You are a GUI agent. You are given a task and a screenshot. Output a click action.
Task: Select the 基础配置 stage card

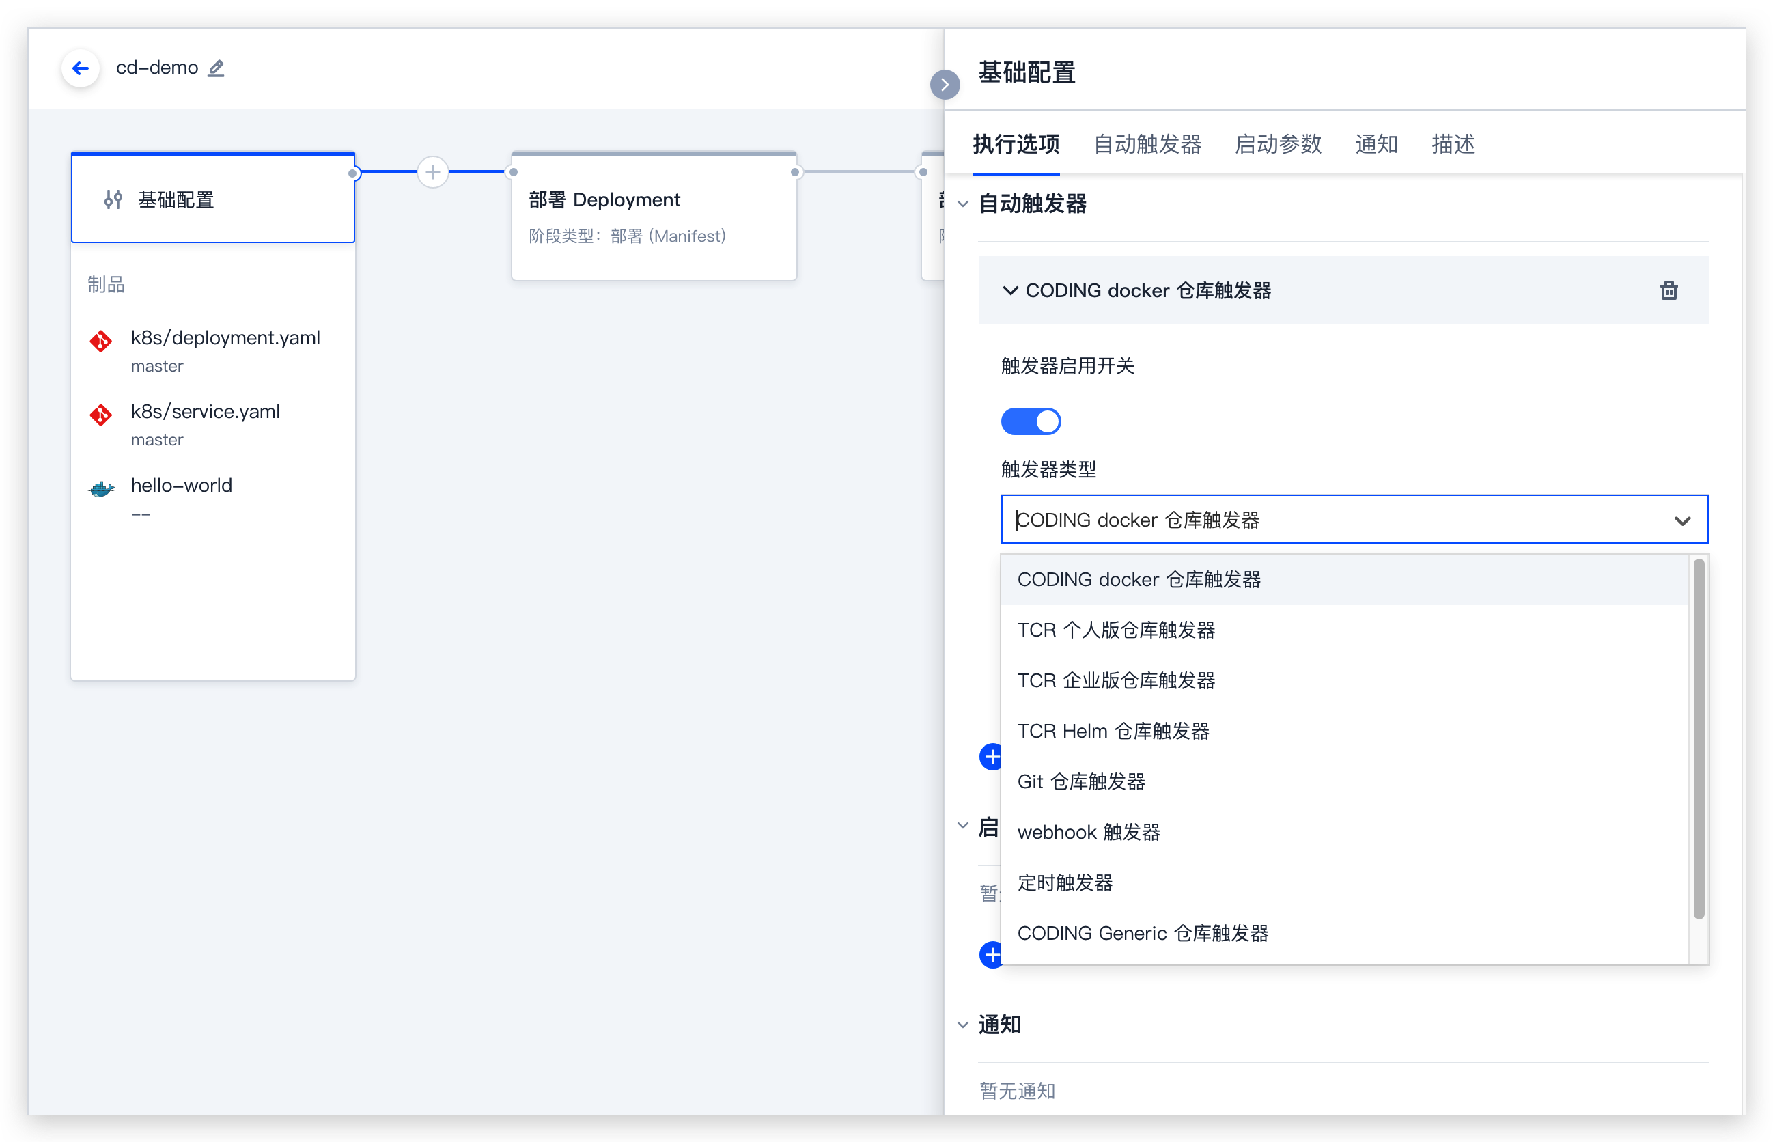pyautogui.click(x=213, y=198)
